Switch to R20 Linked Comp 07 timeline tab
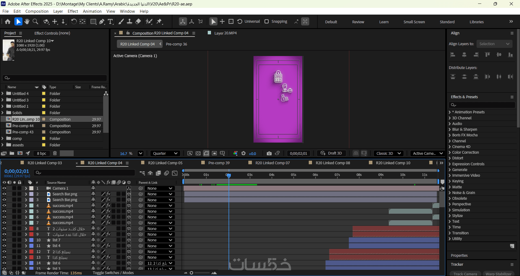The image size is (520, 276). click(x=272, y=163)
